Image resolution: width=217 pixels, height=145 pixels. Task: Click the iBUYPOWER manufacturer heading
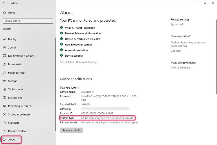(69, 88)
